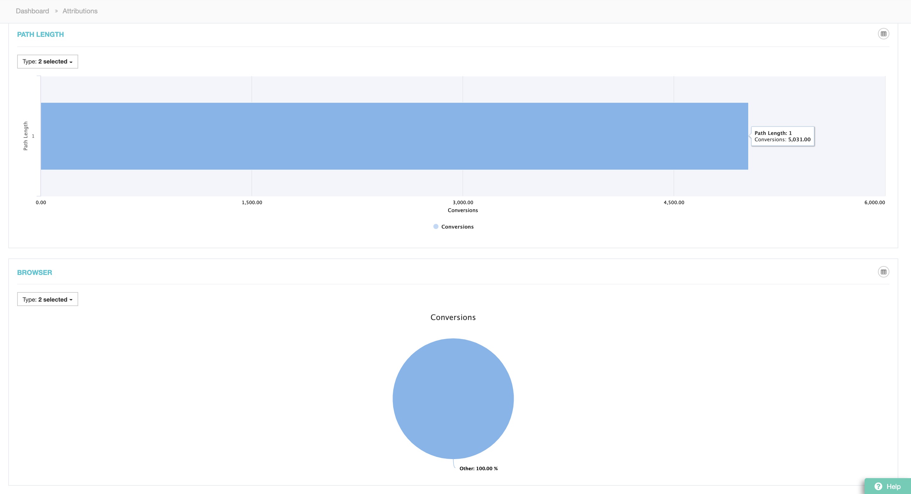This screenshot has width=911, height=494.
Task: Open Browser table view icon
Action: 883,272
